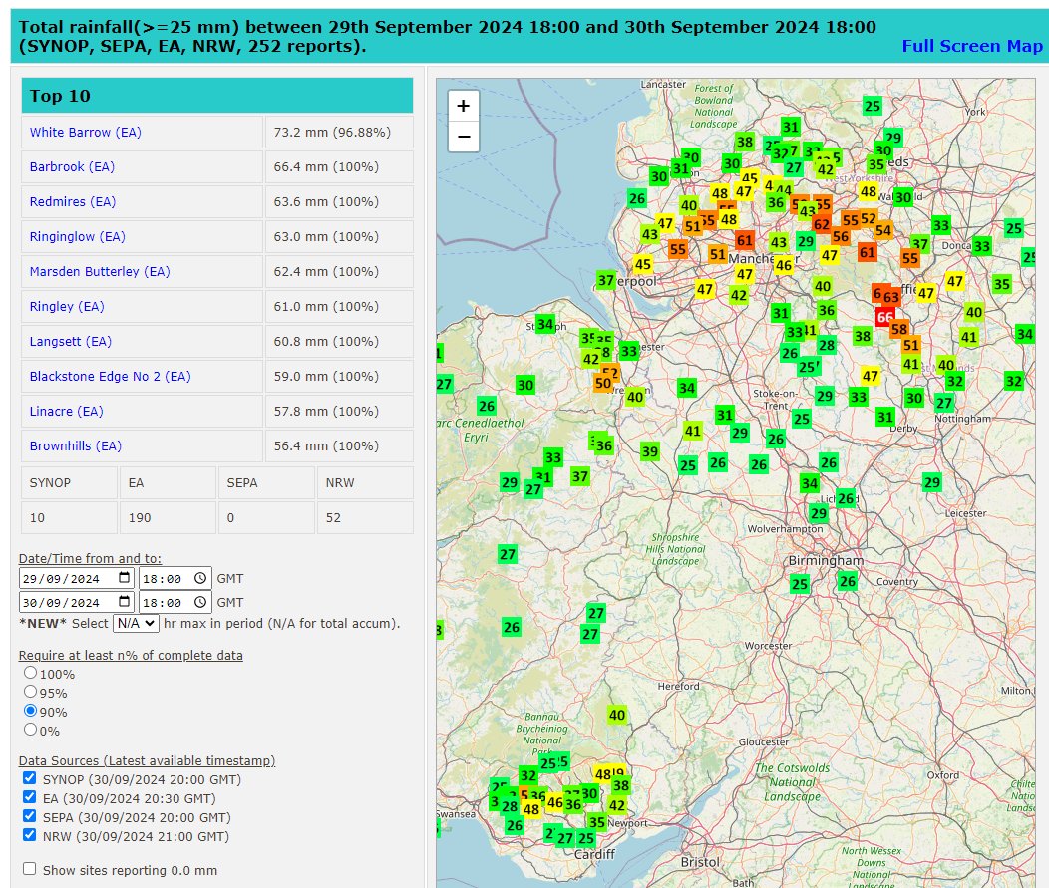
Task: Click the 38 marker near Forest of Bowland
Action: pyautogui.click(x=745, y=142)
